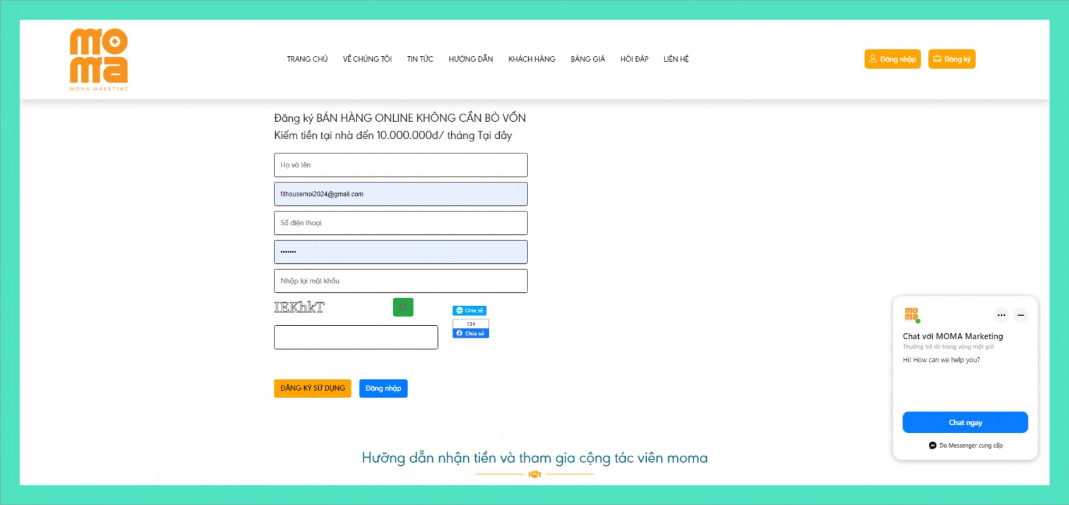Start conversation with Chat ngay button

coord(965,422)
